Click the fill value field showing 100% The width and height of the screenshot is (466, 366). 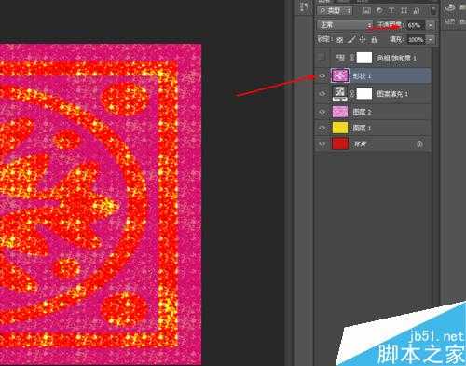click(x=416, y=40)
